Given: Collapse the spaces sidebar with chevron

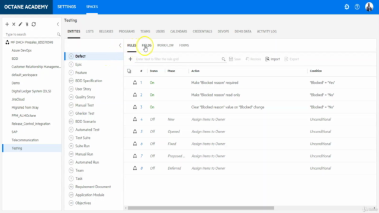Looking at the screenshot, I should pyautogui.click(x=58, y=24).
